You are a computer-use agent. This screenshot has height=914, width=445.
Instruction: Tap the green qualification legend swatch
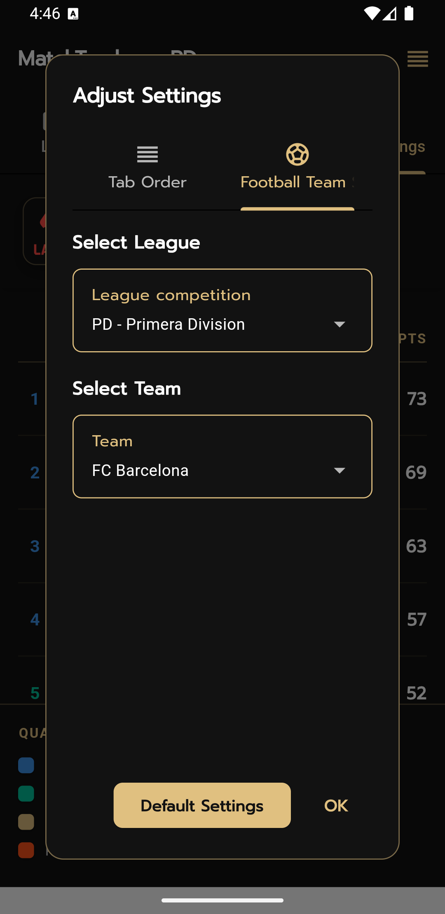pyautogui.click(x=26, y=794)
